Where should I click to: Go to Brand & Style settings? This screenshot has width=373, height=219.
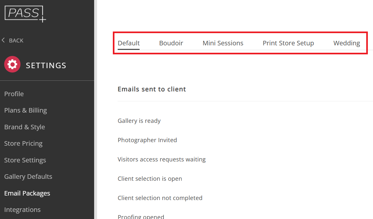pyautogui.click(x=25, y=127)
